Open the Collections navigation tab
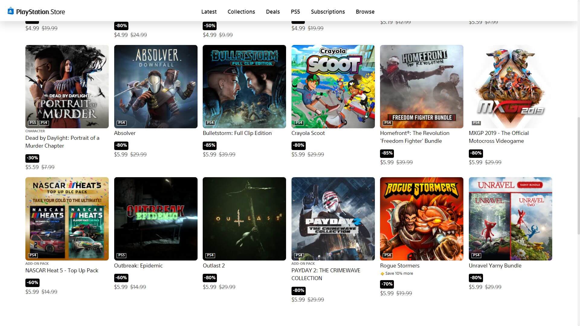The image size is (580, 326). click(x=241, y=11)
